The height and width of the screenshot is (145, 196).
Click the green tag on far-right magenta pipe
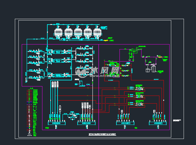(x=165, y=60)
